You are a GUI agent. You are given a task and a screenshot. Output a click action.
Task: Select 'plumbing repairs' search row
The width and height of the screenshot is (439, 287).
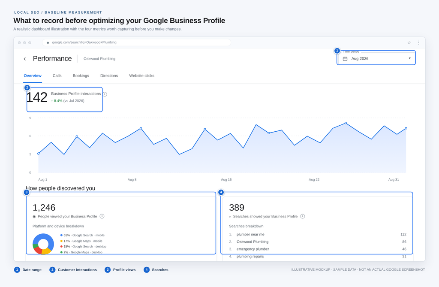click(x=318, y=256)
